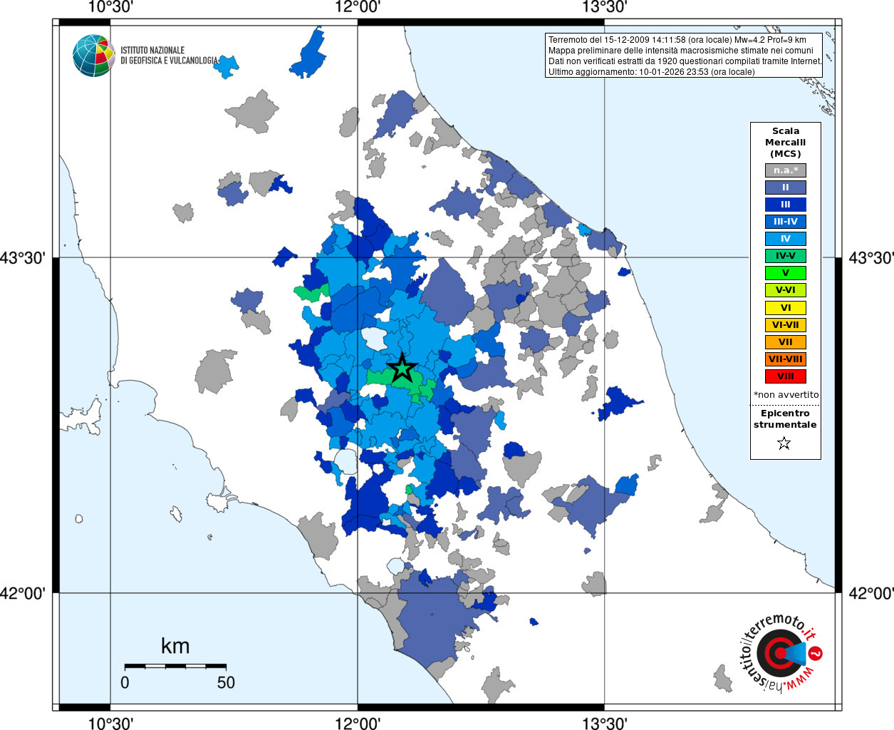Click the Istituto Nazionale di Geofisica text
The width and height of the screenshot is (894, 730).
(x=170, y=56)
